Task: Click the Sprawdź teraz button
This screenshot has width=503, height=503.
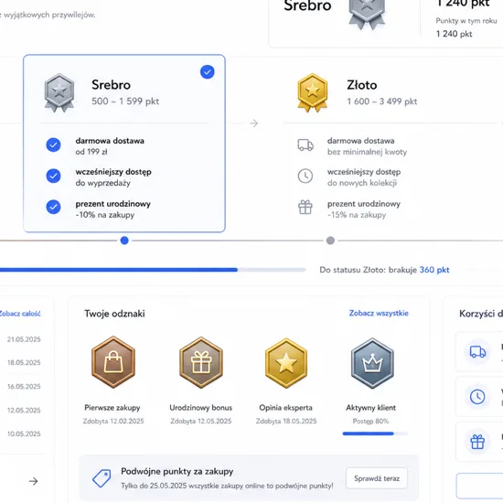Action: click(377, 478)
